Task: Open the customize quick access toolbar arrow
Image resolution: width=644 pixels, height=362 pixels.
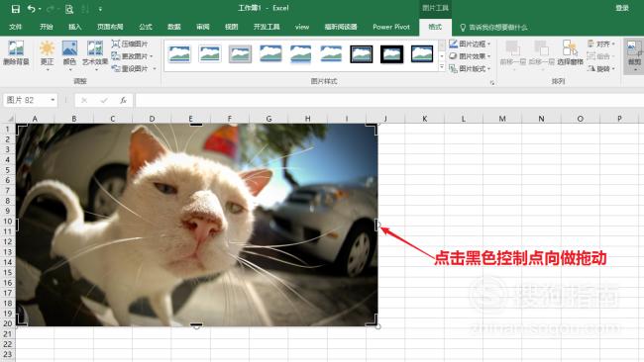Action: [x=100, y=9]
